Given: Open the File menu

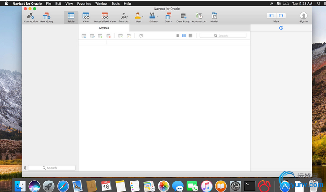Looking at the screenshot, I should click(x=48, y=3).
